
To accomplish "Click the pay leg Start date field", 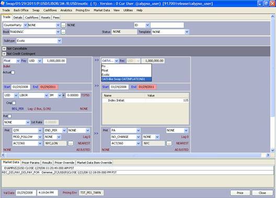I will (20, 87).
